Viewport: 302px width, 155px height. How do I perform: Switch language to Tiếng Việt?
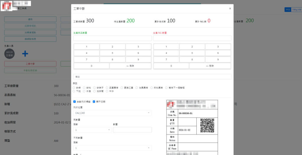[296, 10]
